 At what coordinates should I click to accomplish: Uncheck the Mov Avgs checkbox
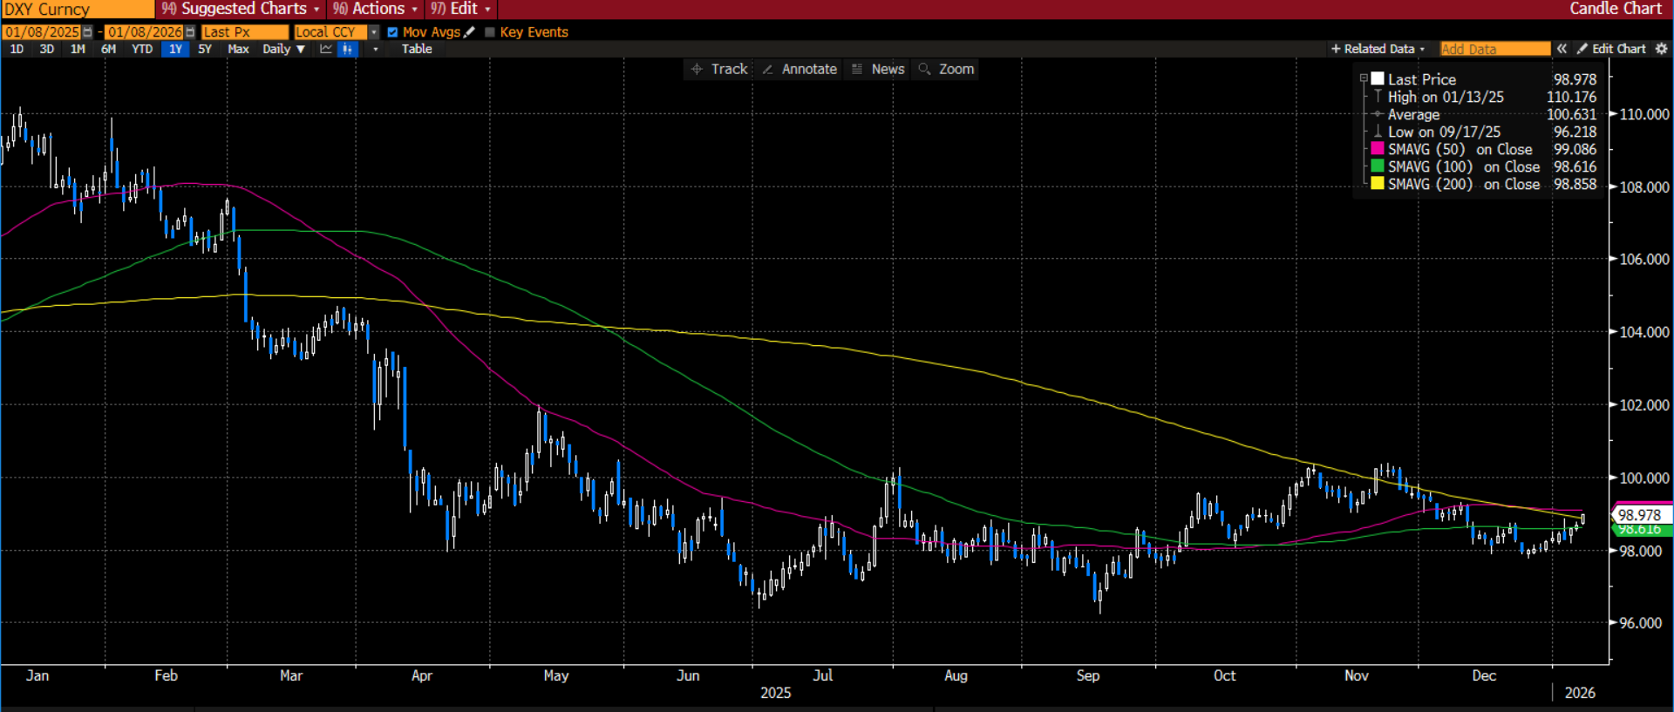point(392,32)
